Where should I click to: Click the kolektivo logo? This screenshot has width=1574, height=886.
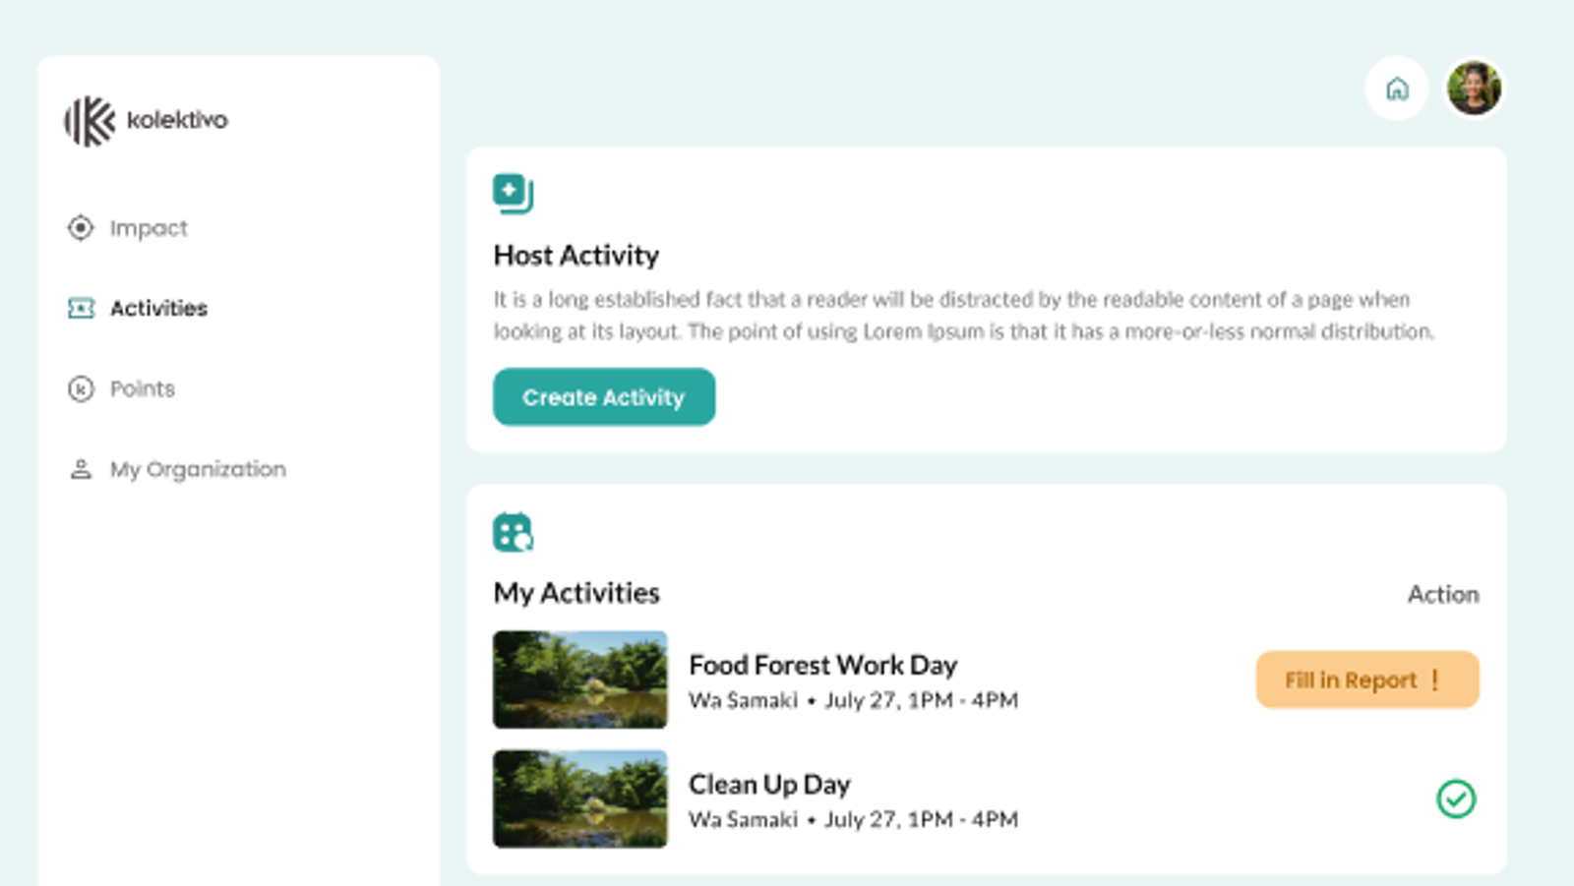coord(146,121)
